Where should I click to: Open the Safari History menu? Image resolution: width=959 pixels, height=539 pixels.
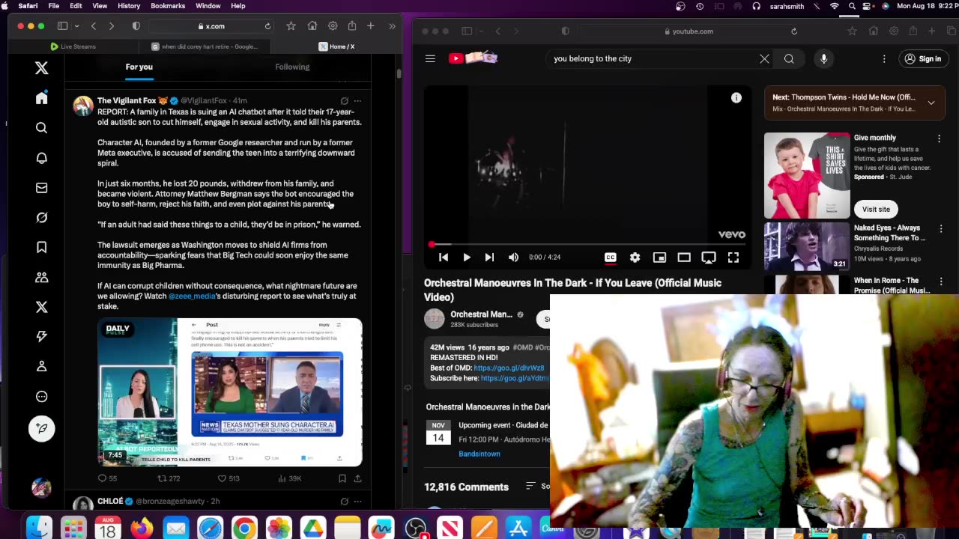[129, 6]
